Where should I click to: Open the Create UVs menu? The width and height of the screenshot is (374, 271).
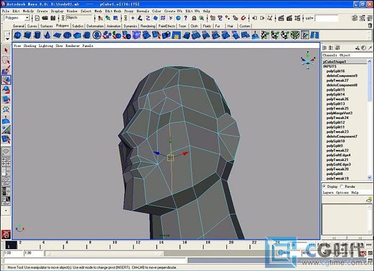173,11
